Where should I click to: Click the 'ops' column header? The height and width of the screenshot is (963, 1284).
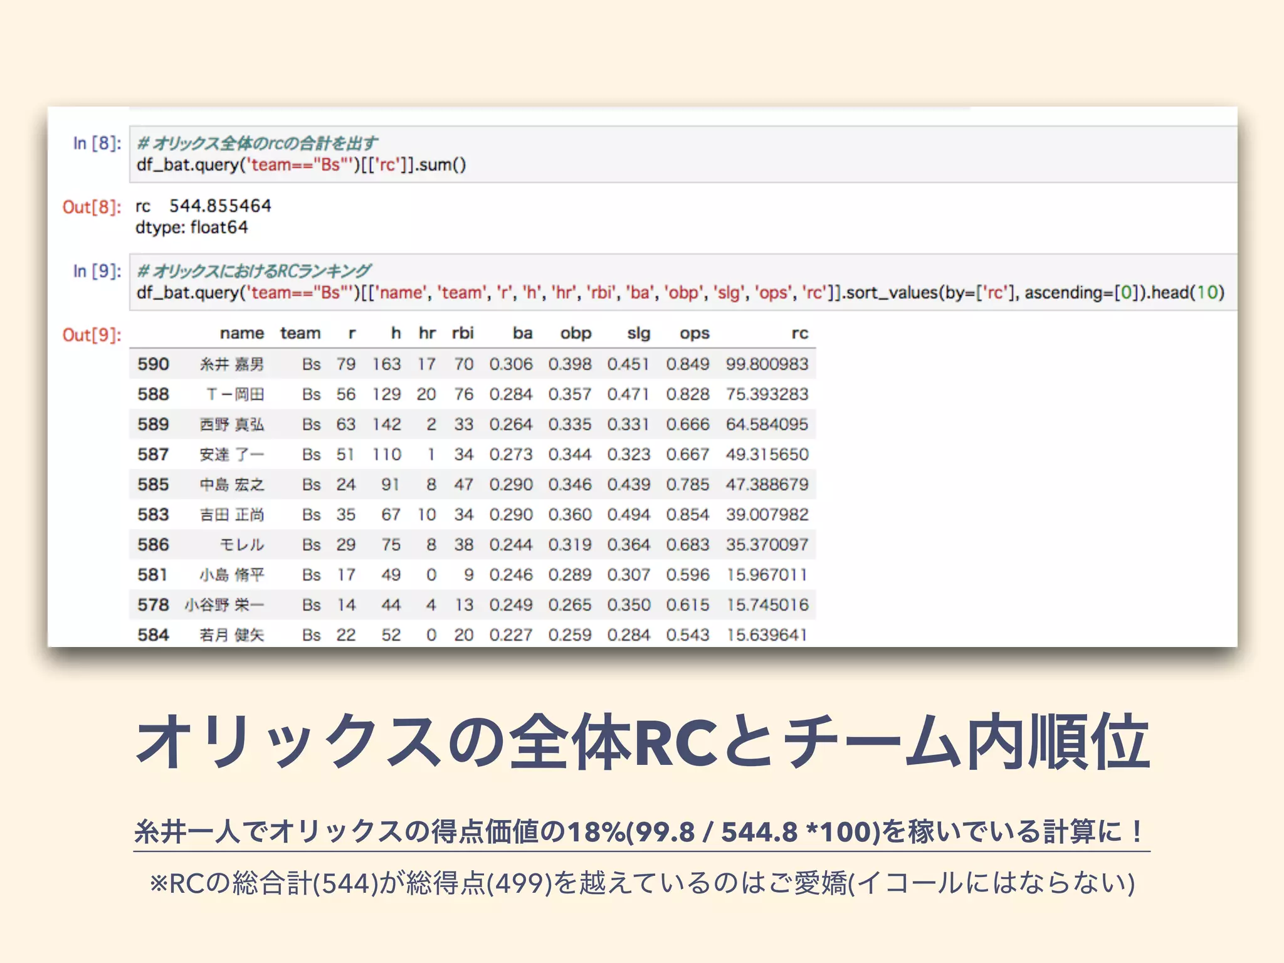(x=695, y=334)
